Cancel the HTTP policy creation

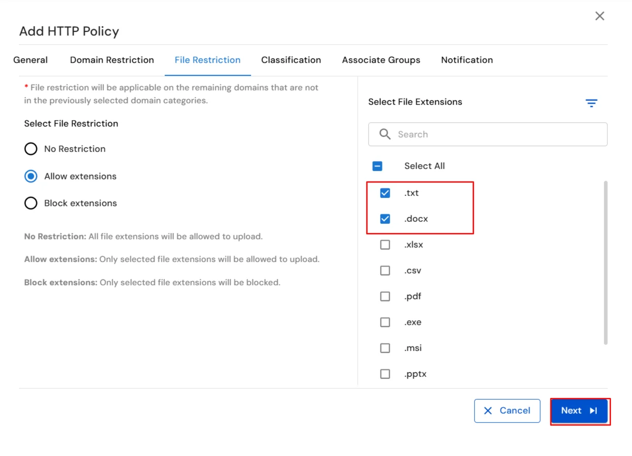507,411
